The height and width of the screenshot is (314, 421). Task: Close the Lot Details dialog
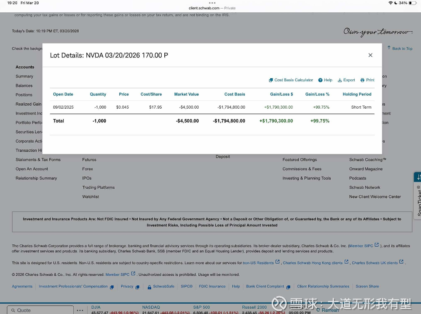pyautogui.click(x=370, y=55)
